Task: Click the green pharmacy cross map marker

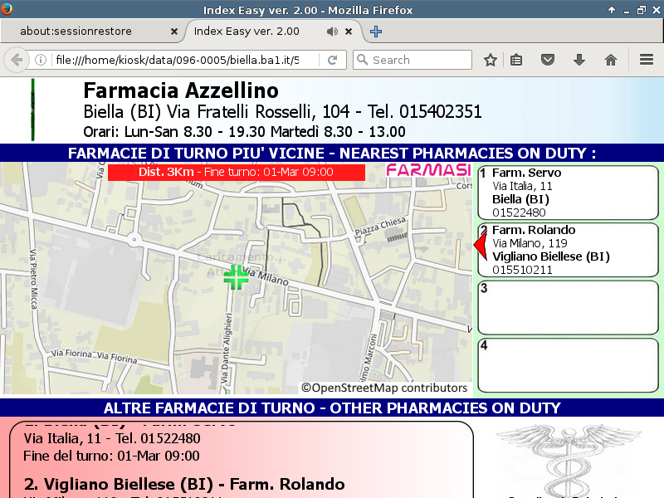Action: click(x=236, y=277)
